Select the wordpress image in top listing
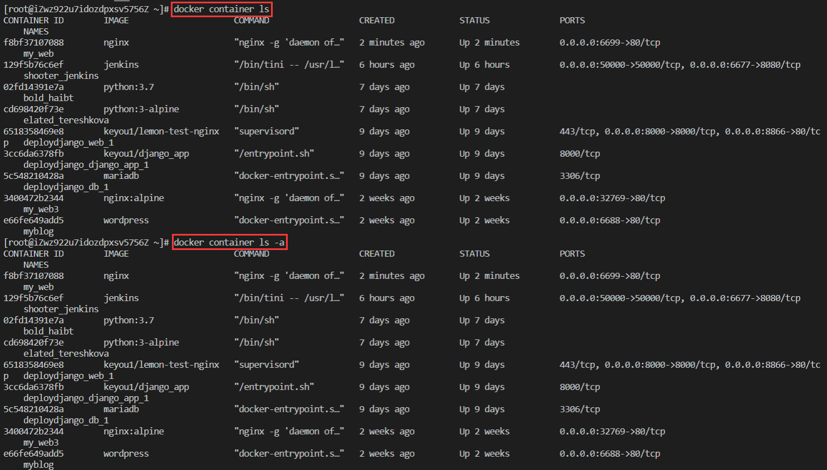This screenshot has height=470, width=827. 126,221
